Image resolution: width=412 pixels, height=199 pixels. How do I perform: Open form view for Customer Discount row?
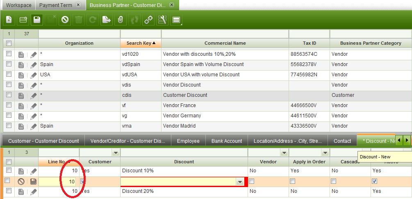pos(22,95)
